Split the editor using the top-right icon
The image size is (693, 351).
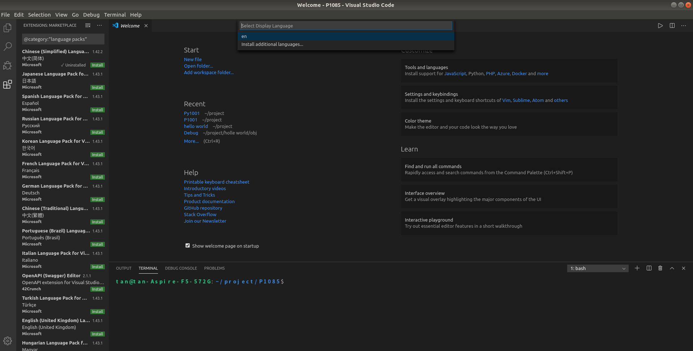coord(672,25)
